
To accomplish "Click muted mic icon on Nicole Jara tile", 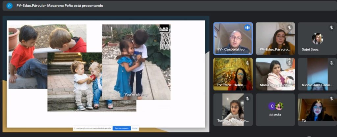I will pyautogui.click(x=331, y=63).
